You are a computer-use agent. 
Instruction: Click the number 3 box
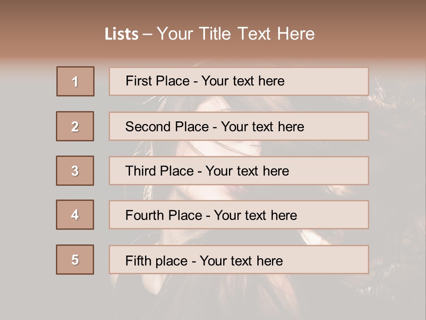(x=75, y=171)
